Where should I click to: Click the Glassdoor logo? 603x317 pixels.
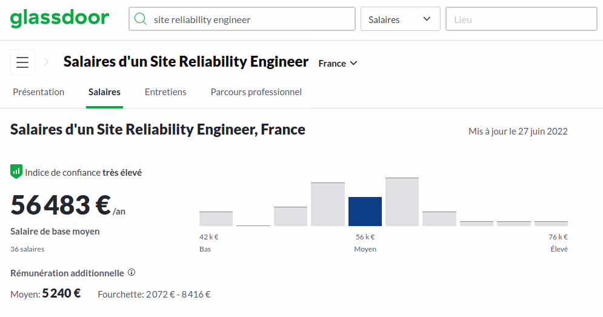[59, 18]
